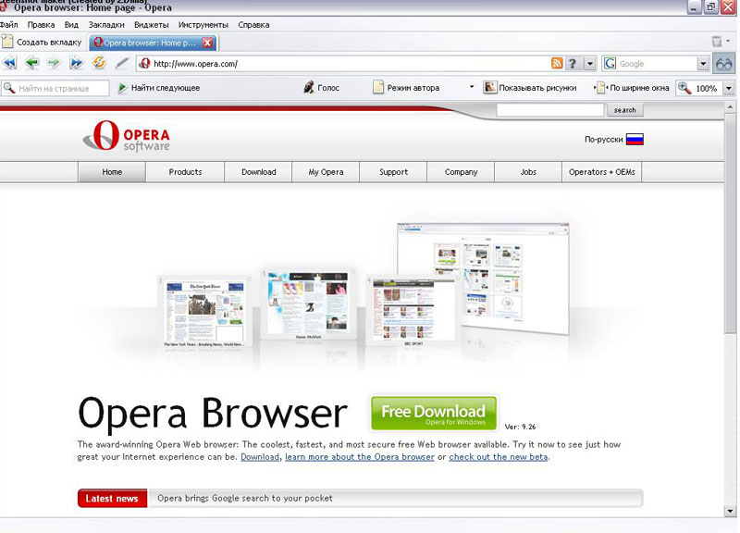
Task: Select the Jobs navigation tab
Action: tap(528, 172)
